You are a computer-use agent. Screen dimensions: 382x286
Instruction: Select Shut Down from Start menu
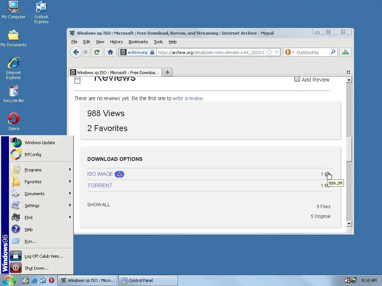click(41, 268)
